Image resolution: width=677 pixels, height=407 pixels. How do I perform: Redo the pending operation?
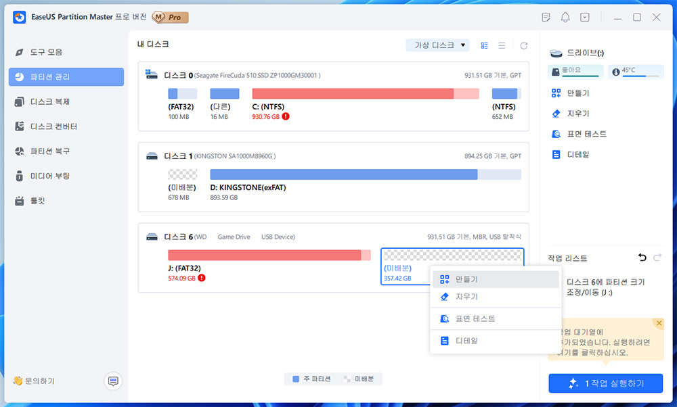pyautogui.click(x=657, y=258)
